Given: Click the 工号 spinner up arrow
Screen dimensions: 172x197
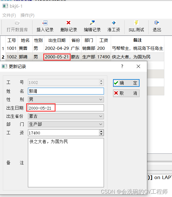Looking at the screenshot, I should click(x=101, y=81).
